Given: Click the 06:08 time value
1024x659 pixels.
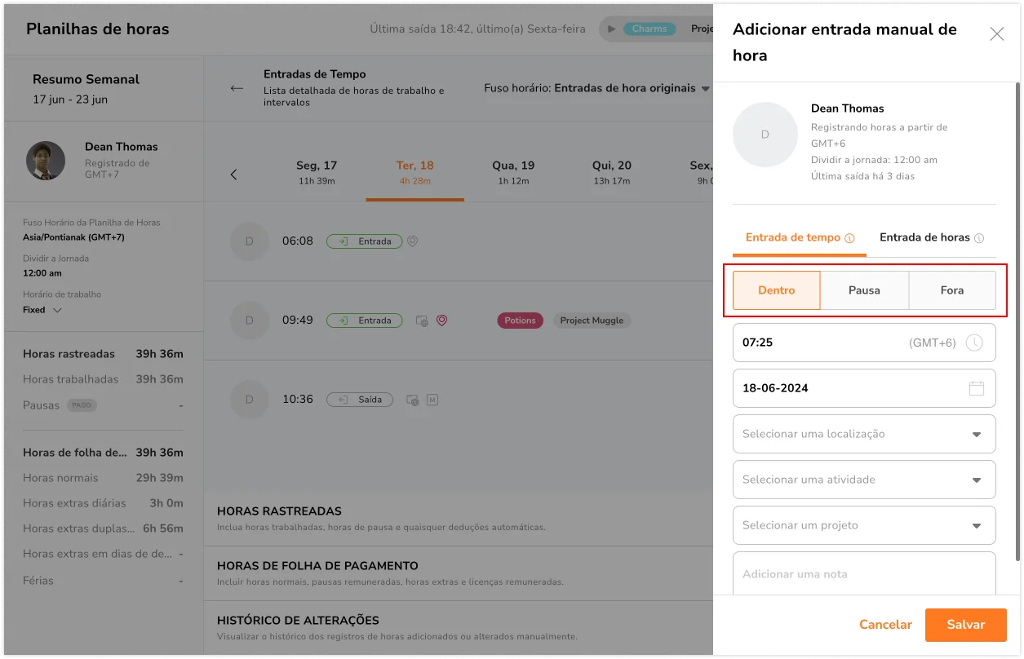Looking at the screenshot, I should (297, 241).
